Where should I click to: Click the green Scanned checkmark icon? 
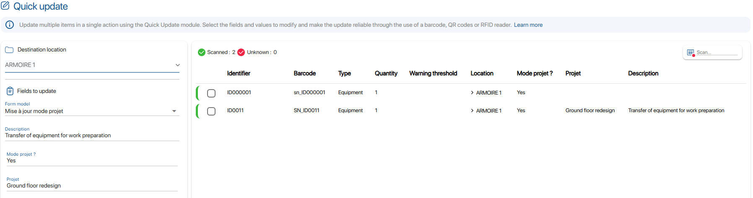pyautogui.click(x=202, y=52)
